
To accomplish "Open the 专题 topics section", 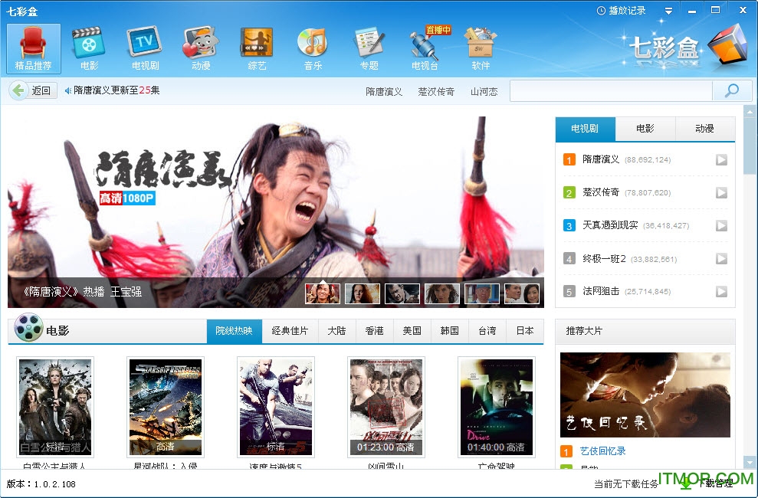I will (x=369, y=48).
